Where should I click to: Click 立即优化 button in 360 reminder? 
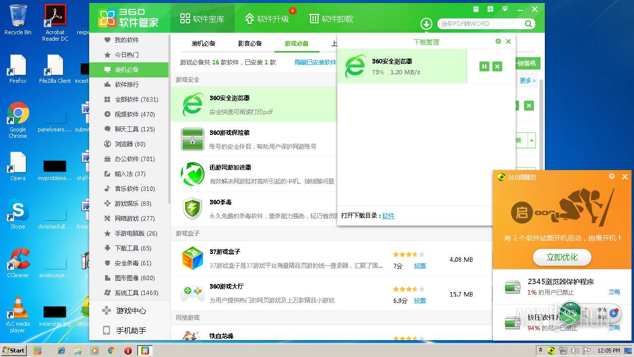562,257
